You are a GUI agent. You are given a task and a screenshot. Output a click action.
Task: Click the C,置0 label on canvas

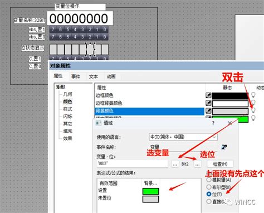point(35,66)
